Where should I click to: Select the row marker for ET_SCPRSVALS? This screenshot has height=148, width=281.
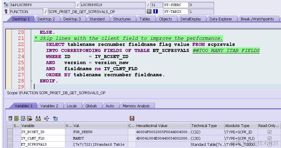tap(10, 144)
